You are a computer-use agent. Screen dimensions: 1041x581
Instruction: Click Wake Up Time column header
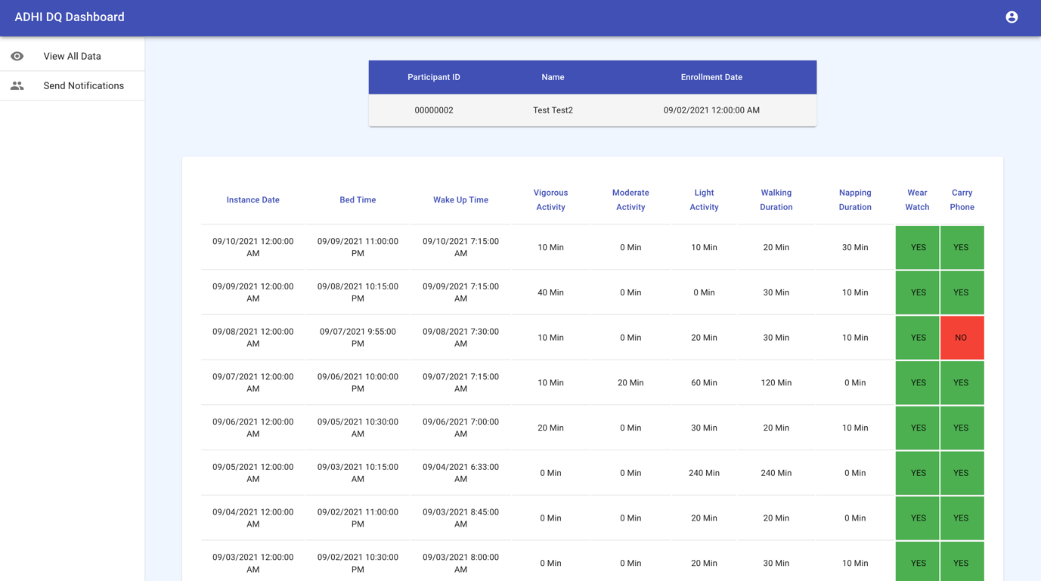pos(460,200)
